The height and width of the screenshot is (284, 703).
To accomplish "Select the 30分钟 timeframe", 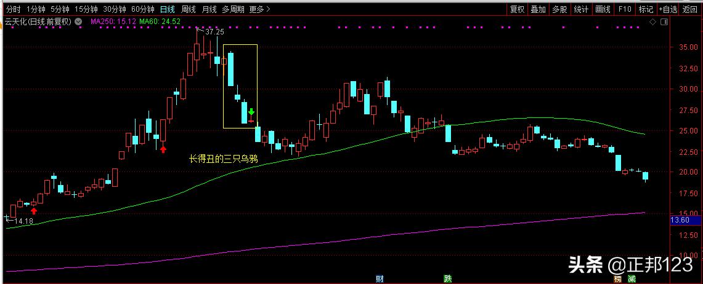I will tap(115, 9).
